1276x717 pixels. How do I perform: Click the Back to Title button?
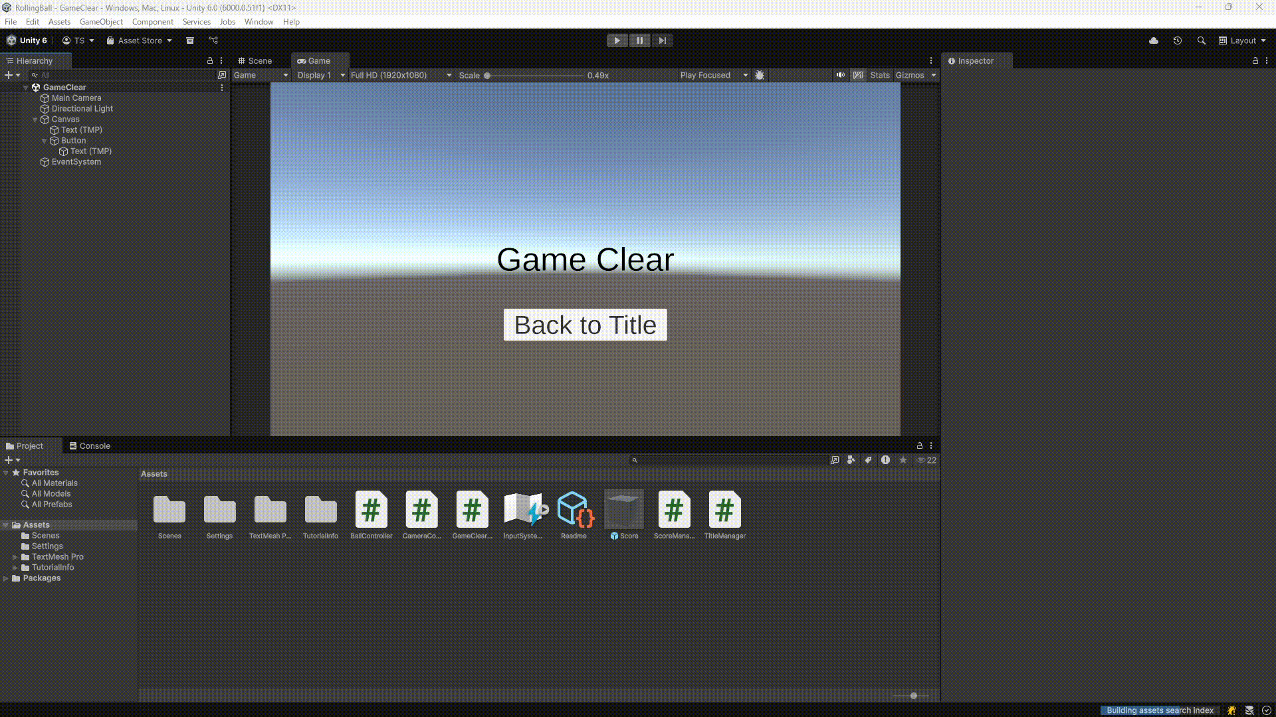click(x=585, y=325)
